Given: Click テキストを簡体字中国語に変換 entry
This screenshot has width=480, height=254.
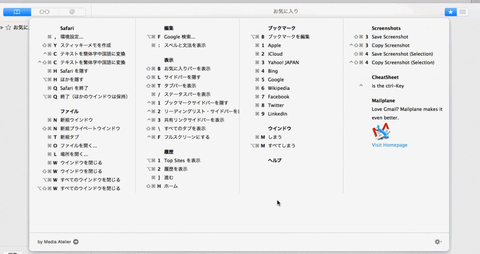Looking at the screenshot, I should coord(93,54).
